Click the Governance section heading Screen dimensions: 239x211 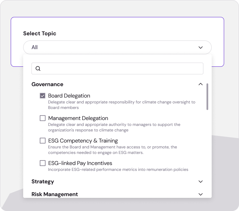(47, 84)
